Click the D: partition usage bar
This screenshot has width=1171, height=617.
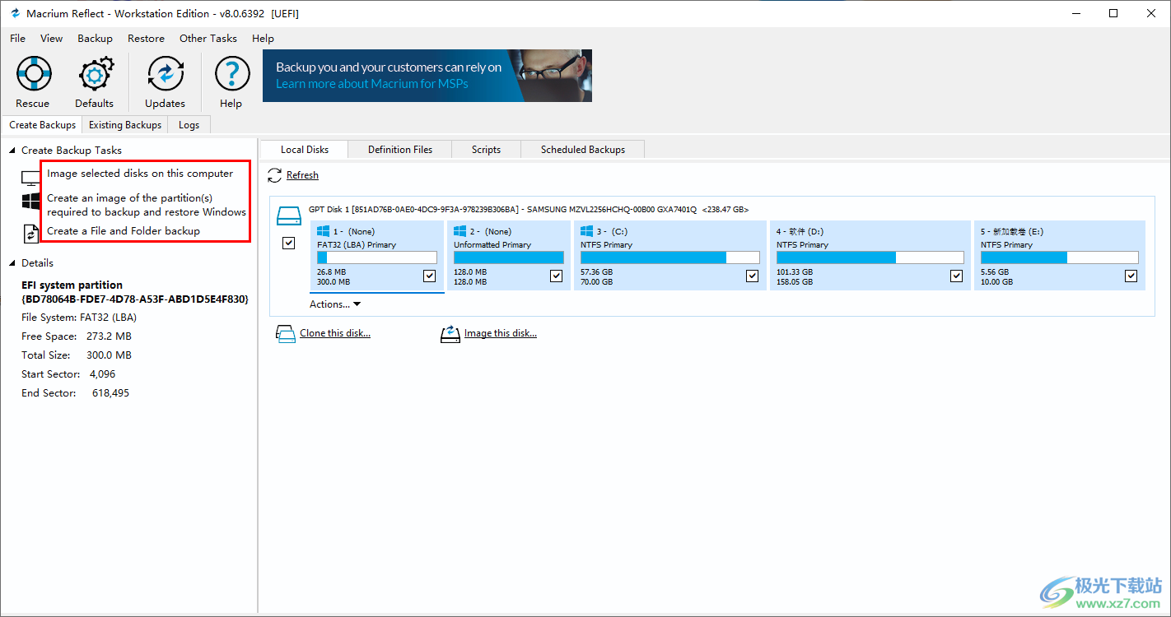[870, 257]
